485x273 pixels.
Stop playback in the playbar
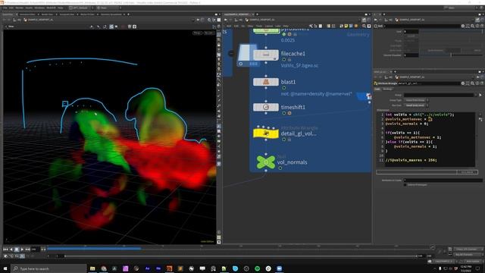[17, 249]
